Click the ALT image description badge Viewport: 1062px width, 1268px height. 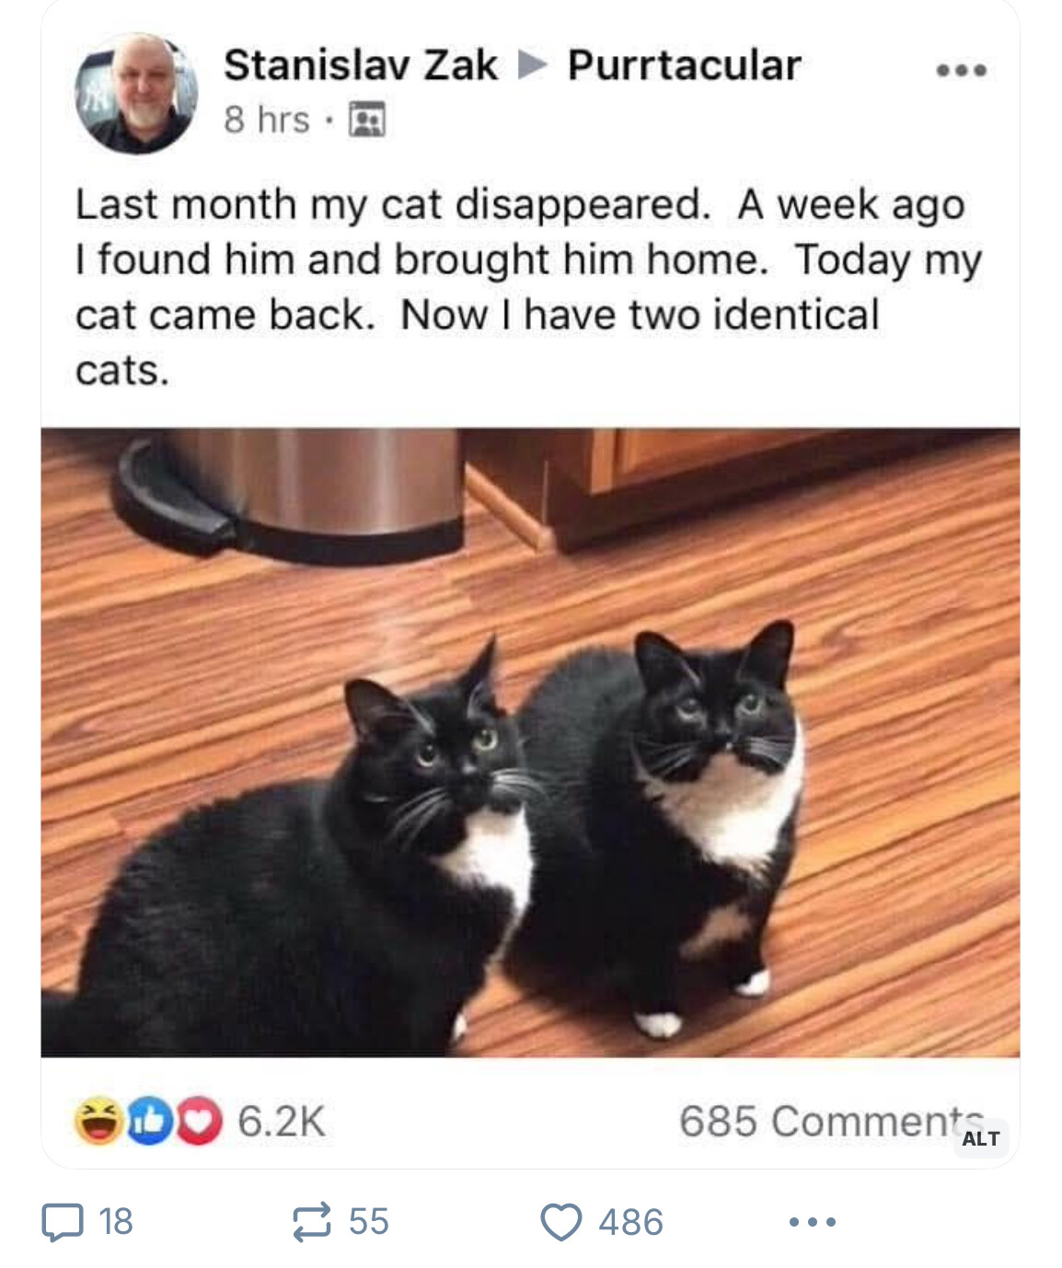point(980,1138)
